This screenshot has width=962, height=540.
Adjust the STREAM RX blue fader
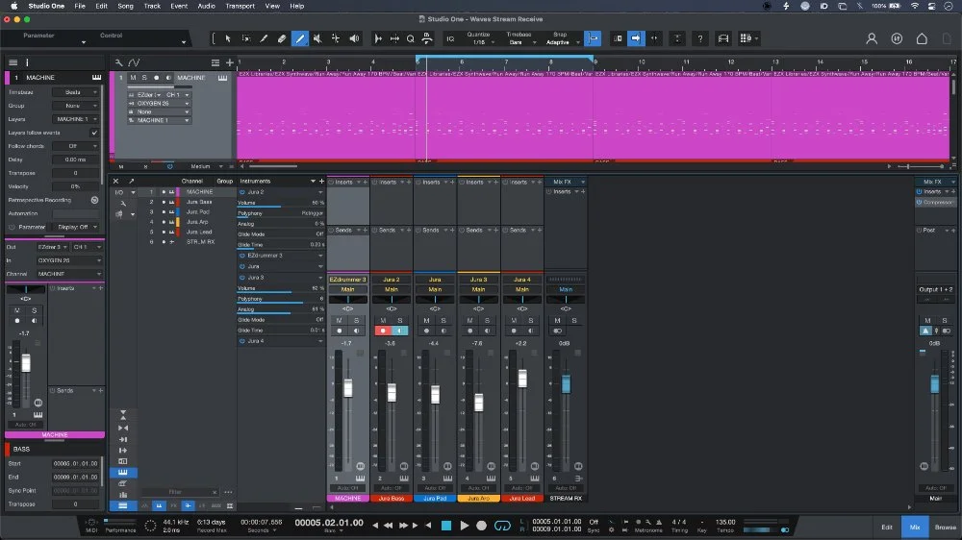click(x=566, y=383)
